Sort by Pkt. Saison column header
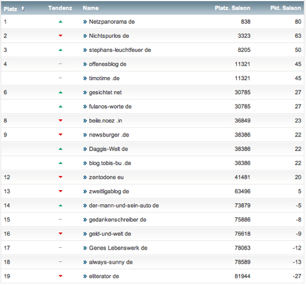Screen dimensions: 306x285 click(x=286, y=8)
